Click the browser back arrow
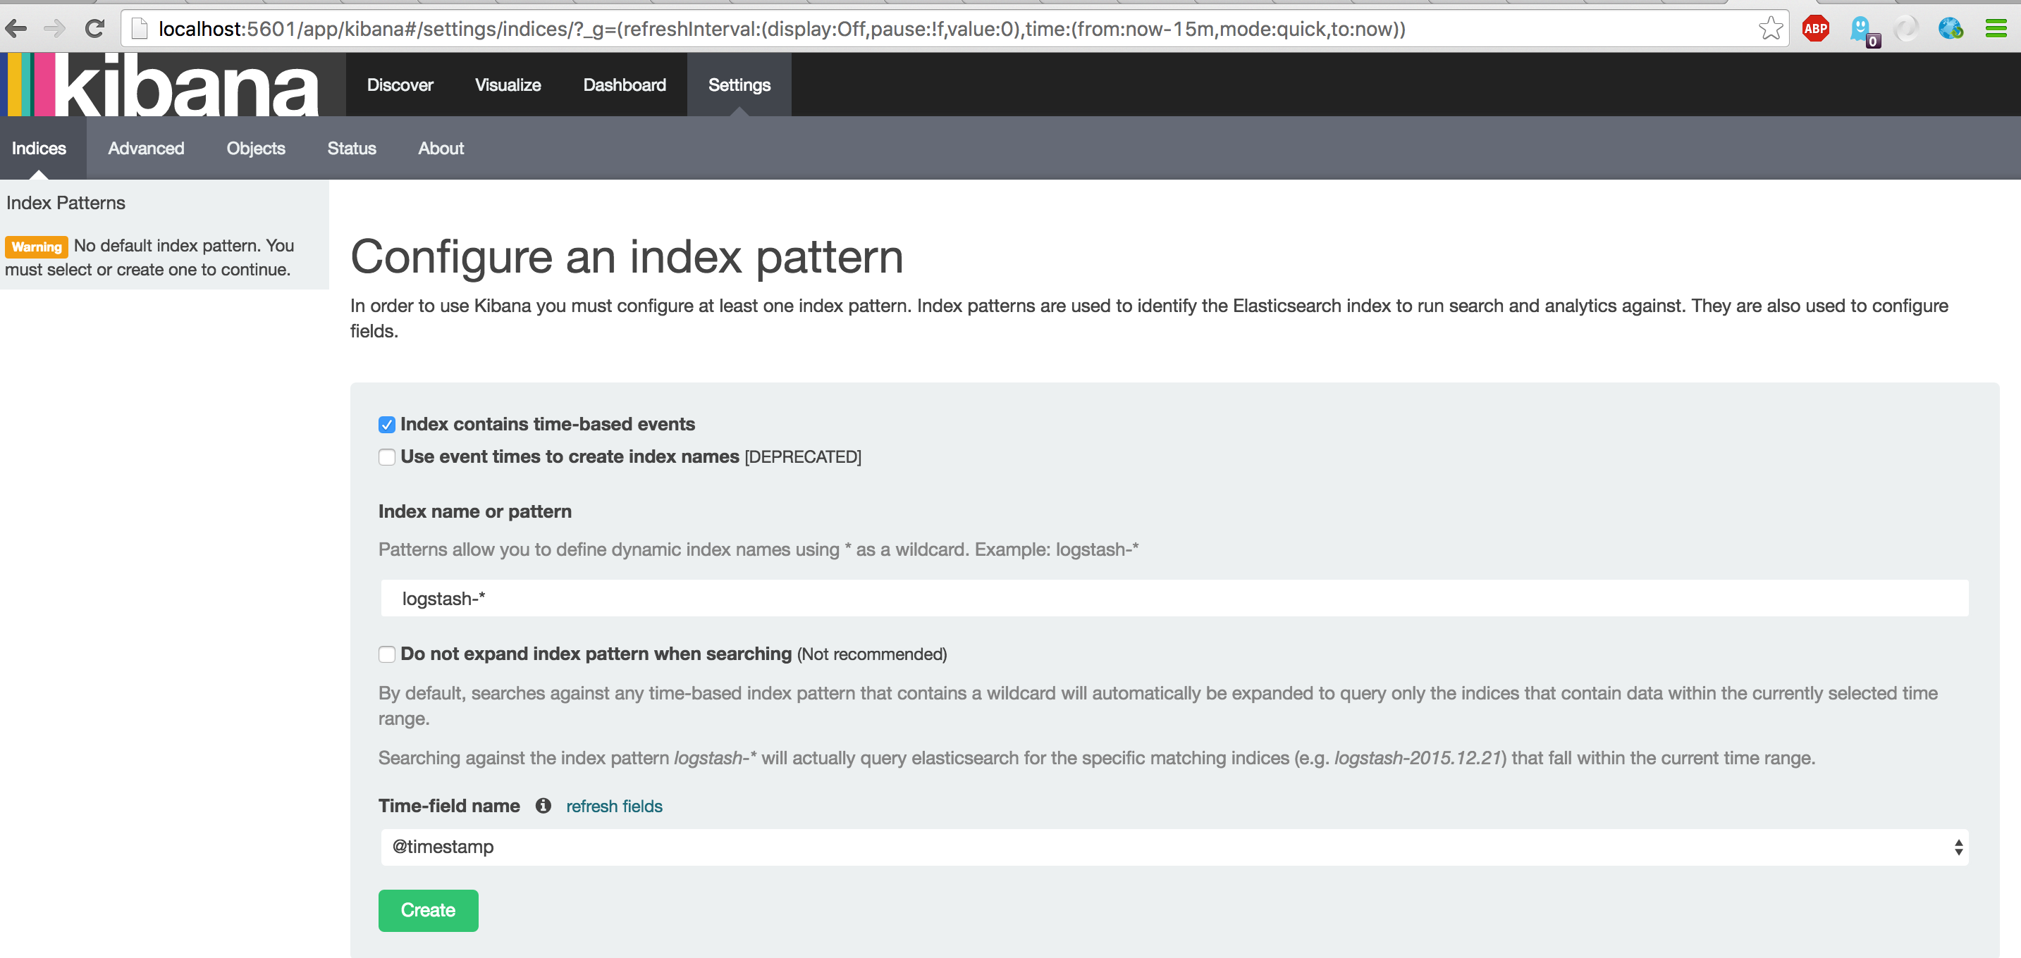Image resolution: width=2021 pixels, height=958 pixels. click(16, 29)
